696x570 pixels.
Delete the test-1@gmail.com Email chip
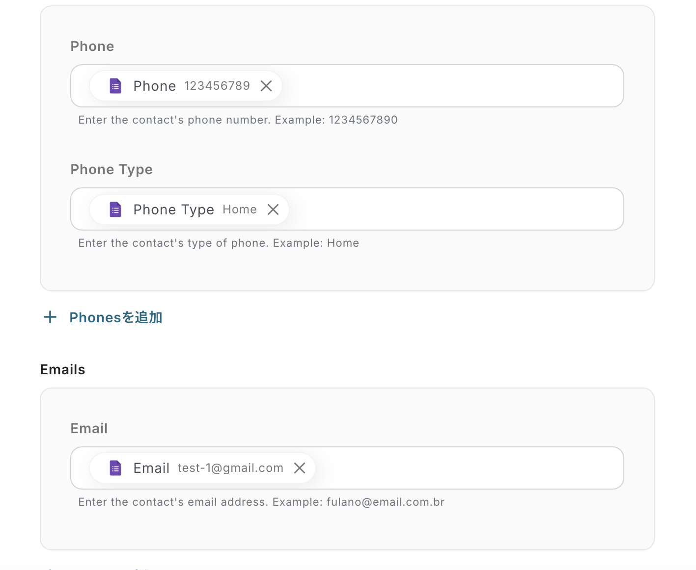click(300, 468)
